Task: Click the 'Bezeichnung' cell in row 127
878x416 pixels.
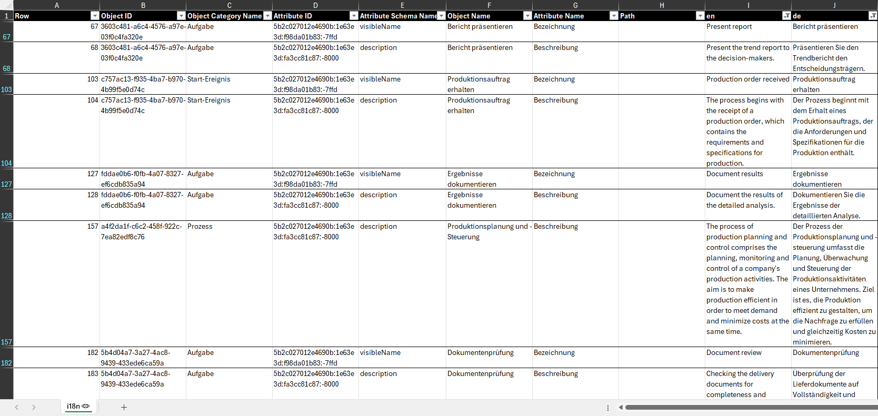Action: tap(576, 179)
